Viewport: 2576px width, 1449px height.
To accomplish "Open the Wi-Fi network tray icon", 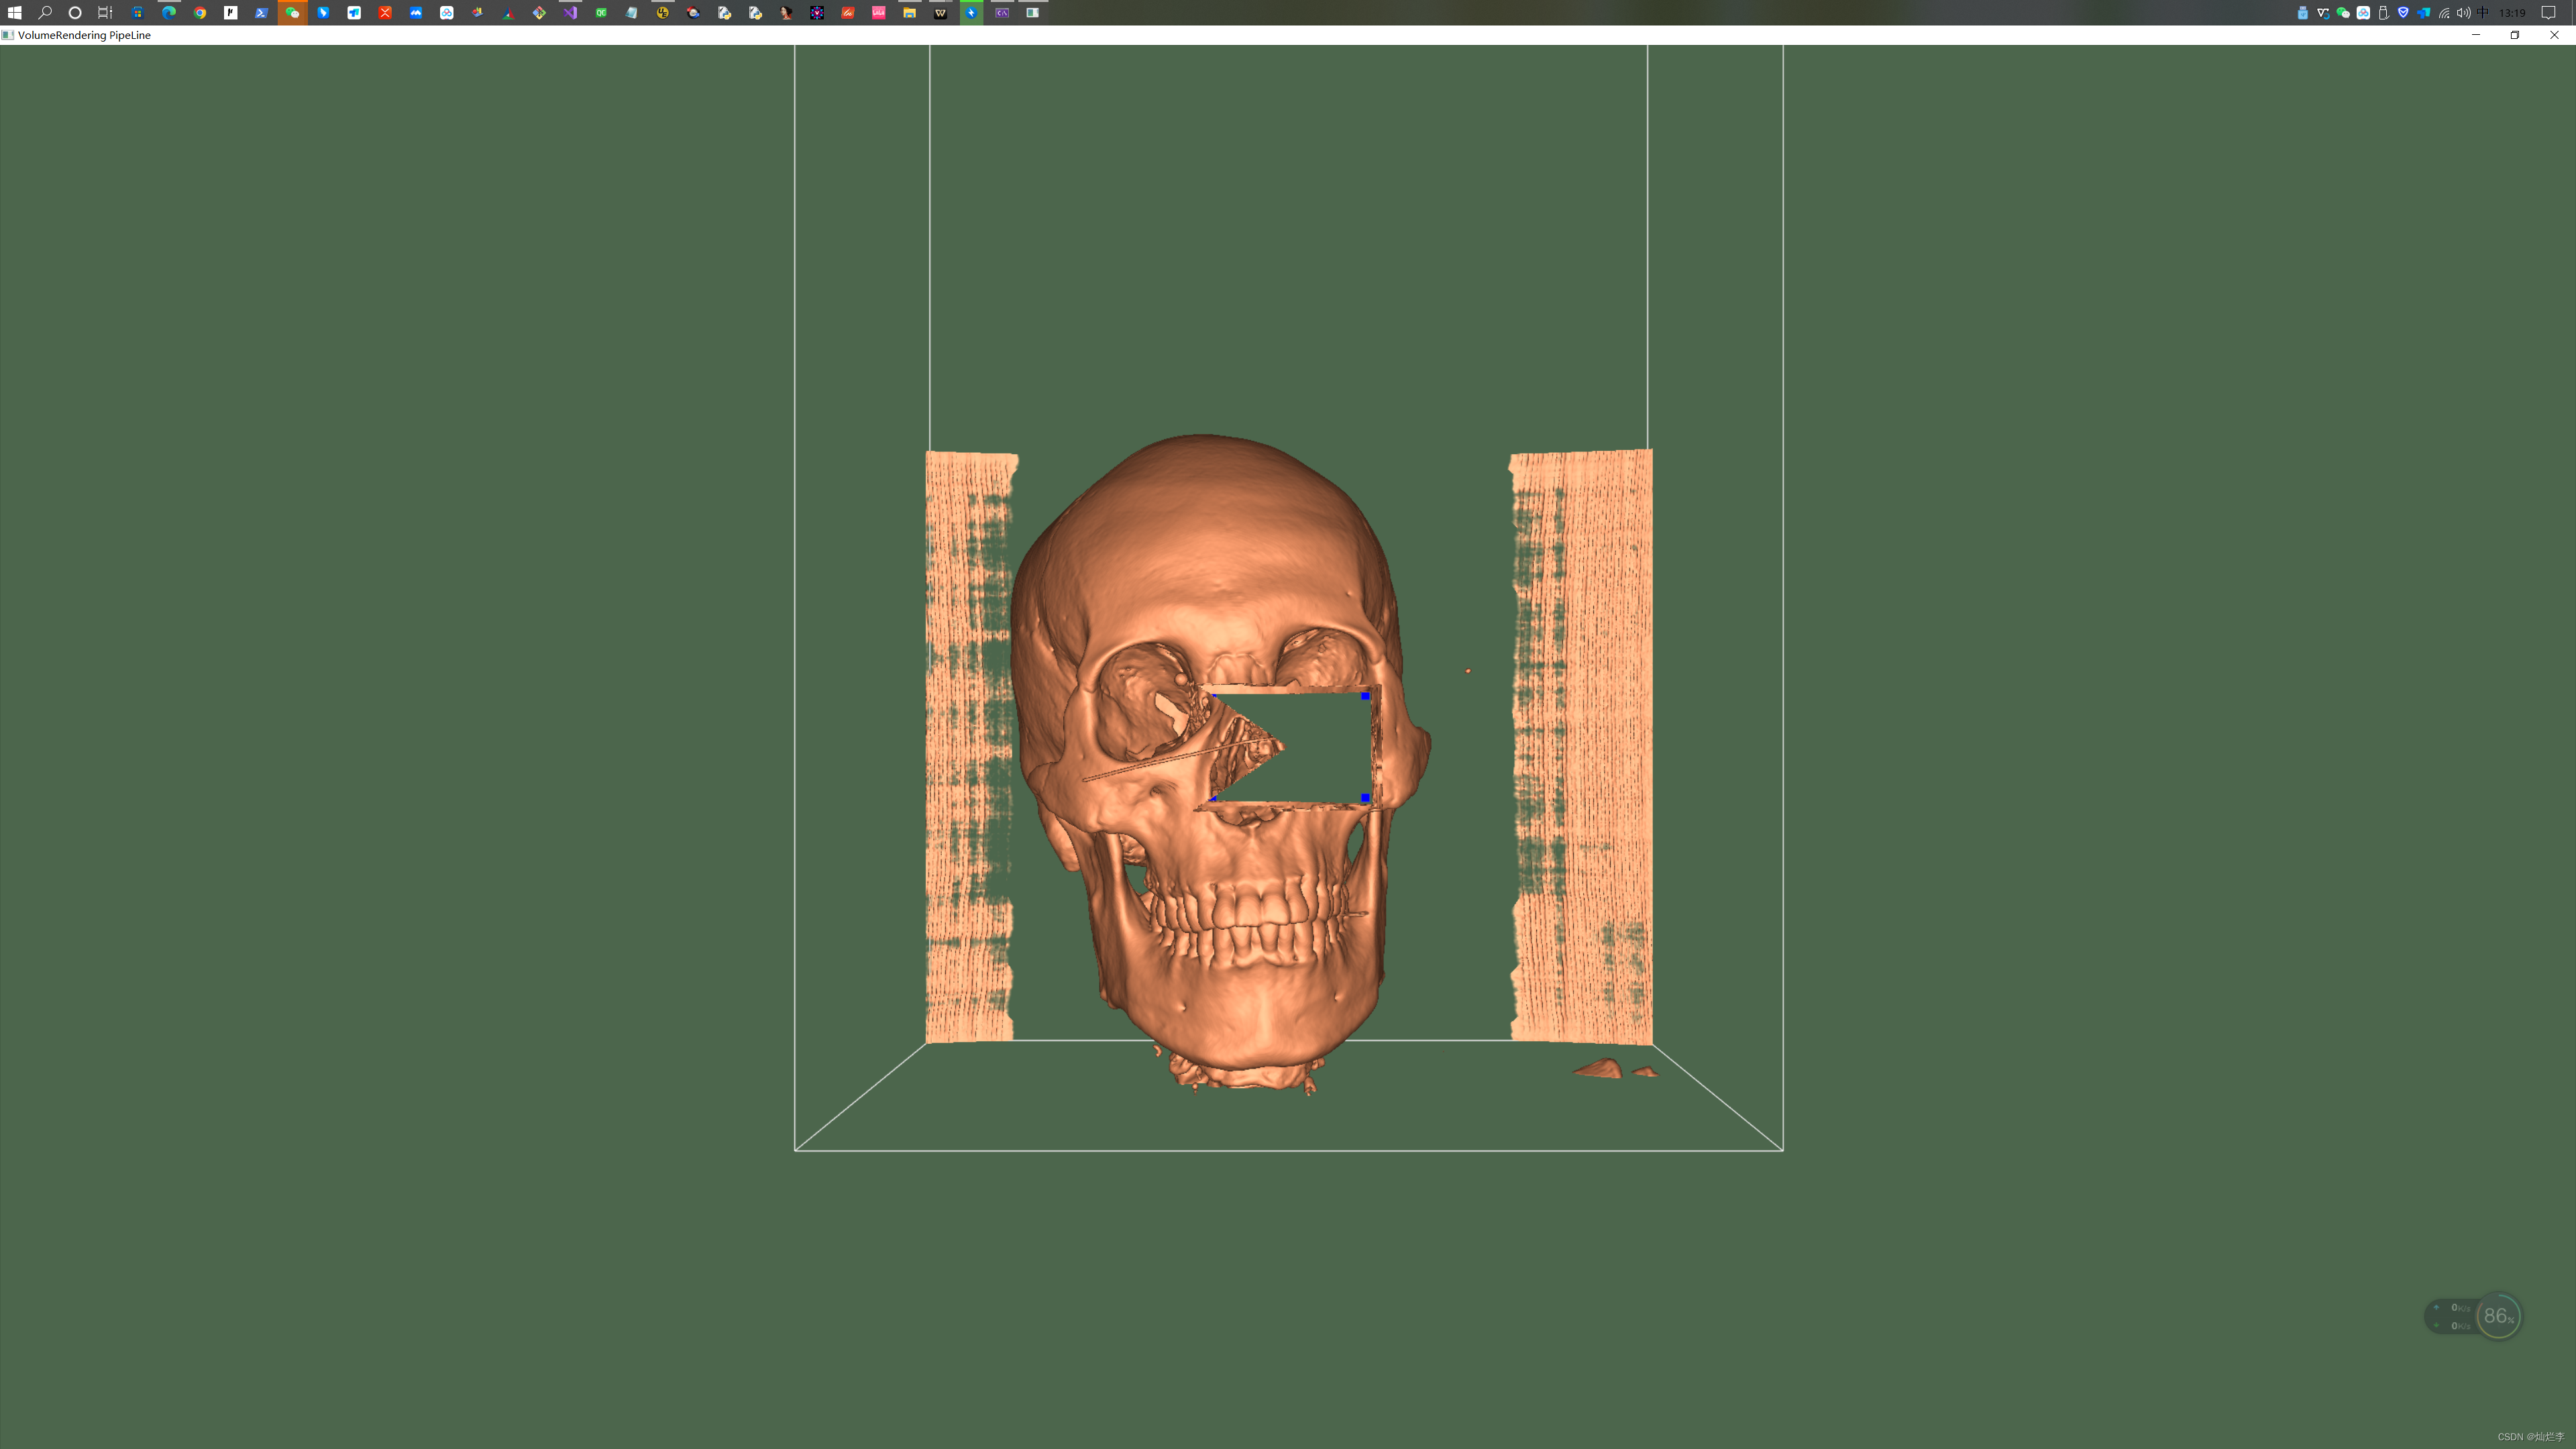I will pyautogui.click(x=2444, y=12).
